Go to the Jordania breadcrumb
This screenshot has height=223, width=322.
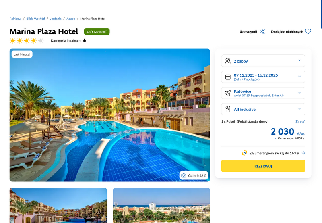56,19
